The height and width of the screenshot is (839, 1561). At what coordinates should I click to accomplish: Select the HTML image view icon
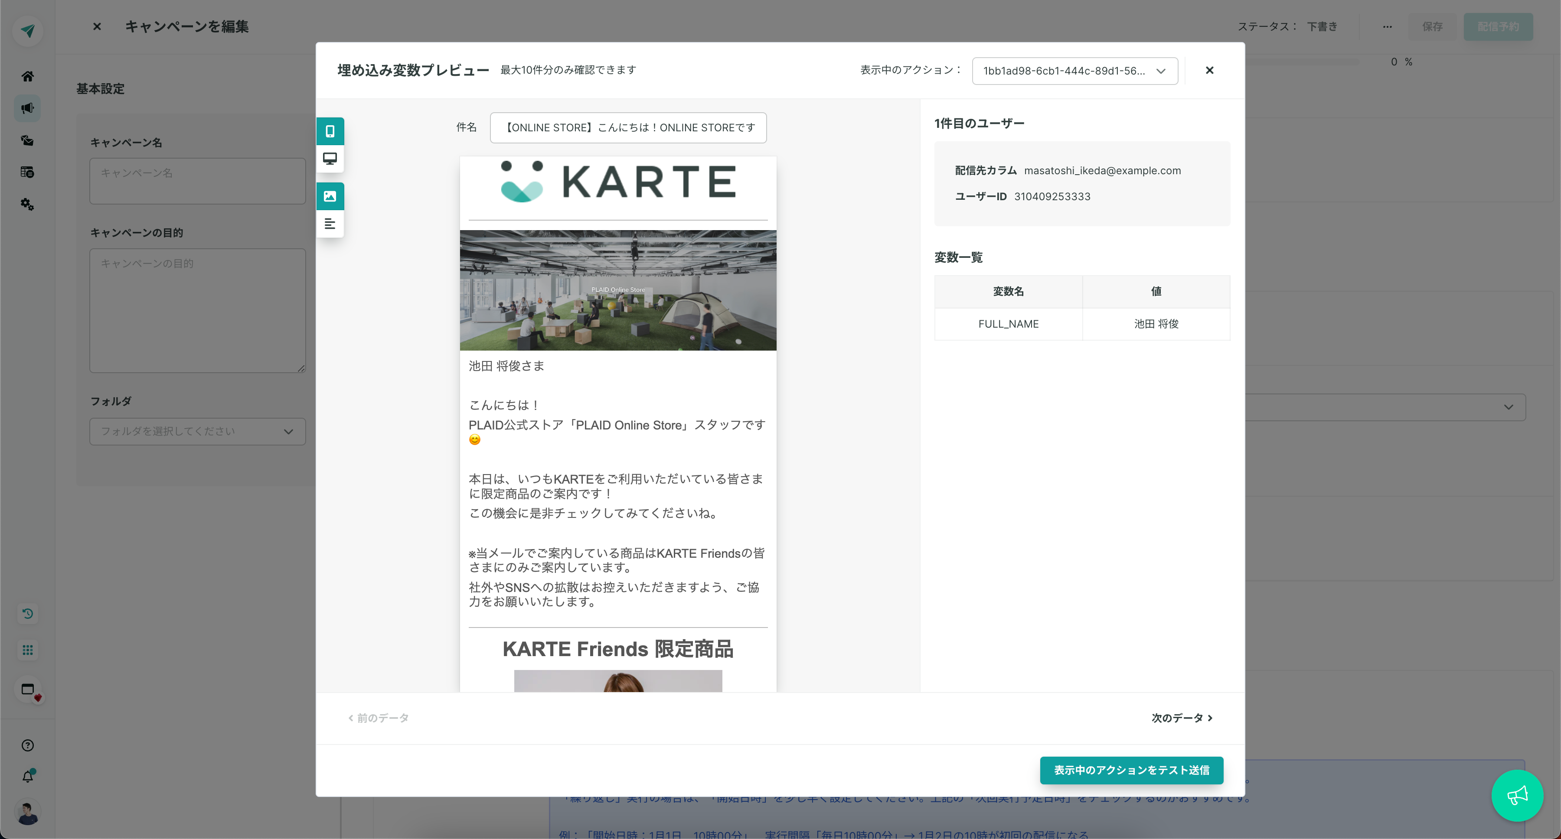330,196
